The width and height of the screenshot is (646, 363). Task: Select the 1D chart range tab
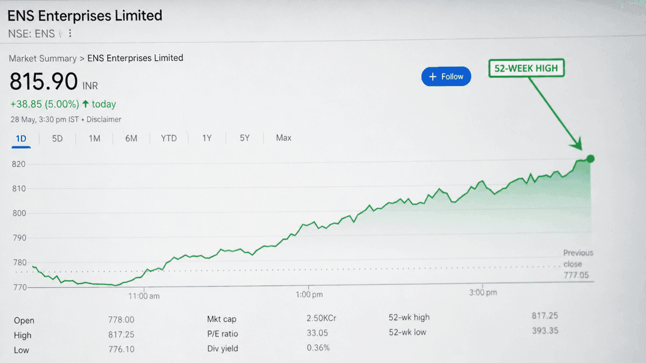point(21,139)
